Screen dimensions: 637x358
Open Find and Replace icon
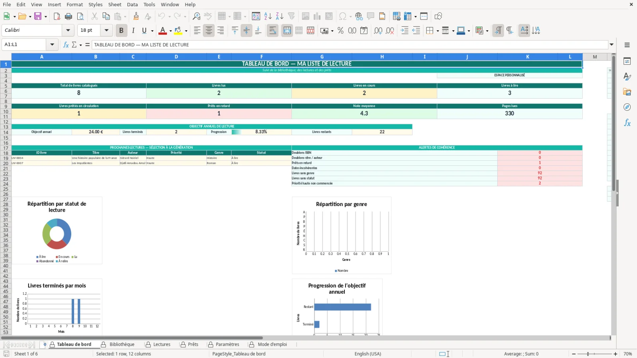tap(196, 16)
